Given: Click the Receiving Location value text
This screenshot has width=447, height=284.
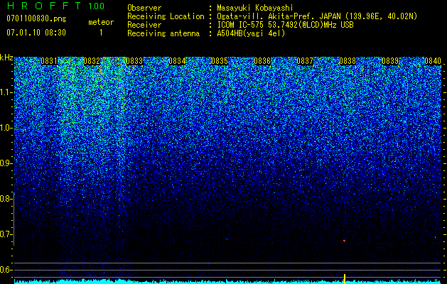Looking at the screenshot, I should pyautogui.click(x=317, y=16).
